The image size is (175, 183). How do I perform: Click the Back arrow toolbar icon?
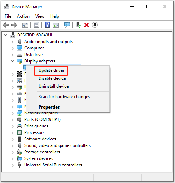pos(6,25)
